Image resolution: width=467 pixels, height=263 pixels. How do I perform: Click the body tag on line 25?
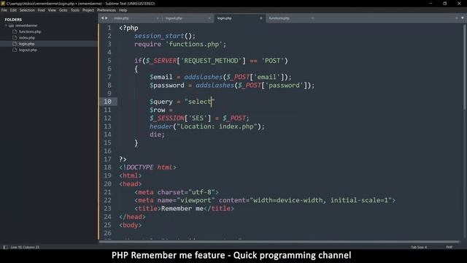pyautogui.click(x=131, y=225)
